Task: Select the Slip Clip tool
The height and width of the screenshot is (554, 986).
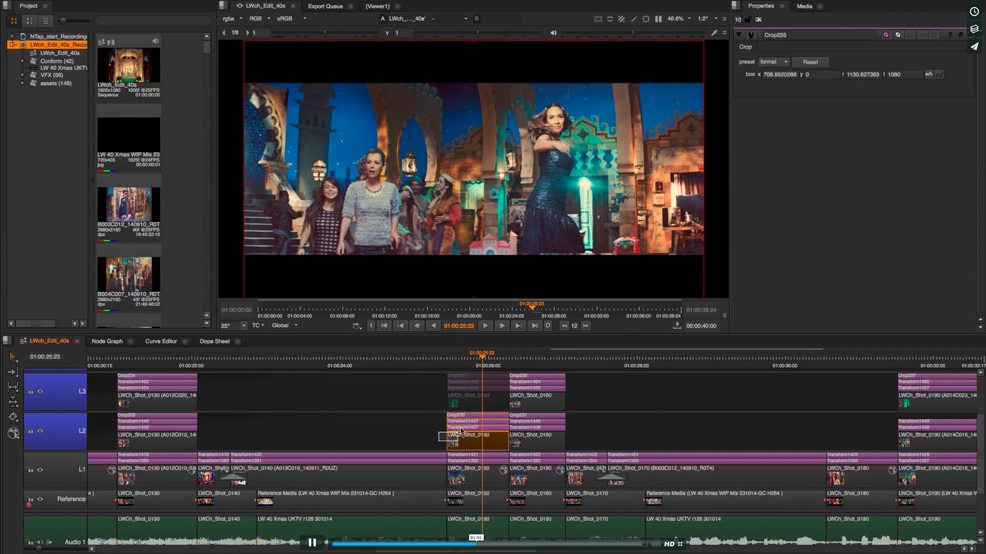Action: [13, 387]
